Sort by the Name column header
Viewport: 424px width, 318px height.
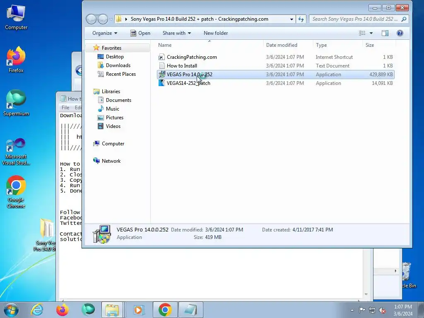pos(209,45)
